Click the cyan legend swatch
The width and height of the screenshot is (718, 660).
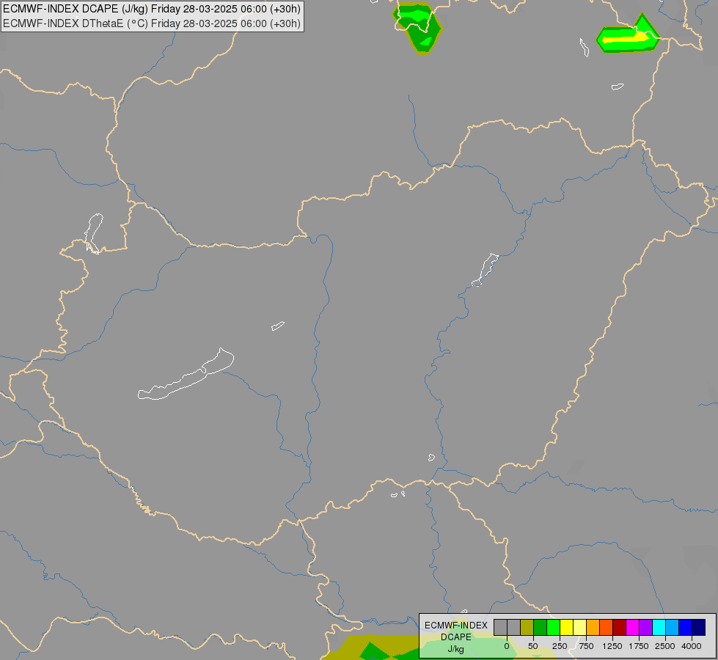pyautogui.click(x=659, y=627)
